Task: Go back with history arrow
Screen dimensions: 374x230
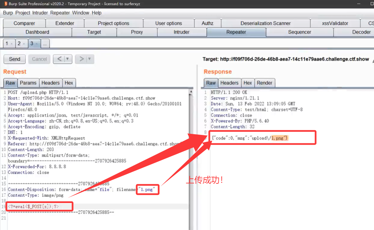Action: pos(59,59)
